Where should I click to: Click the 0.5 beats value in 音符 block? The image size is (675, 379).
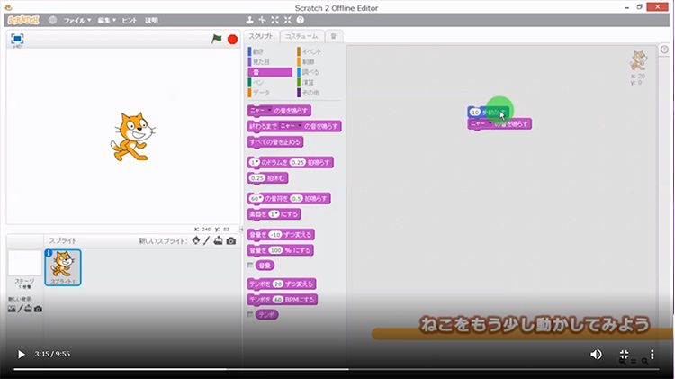pyautogui.click(x=297, y=199)
